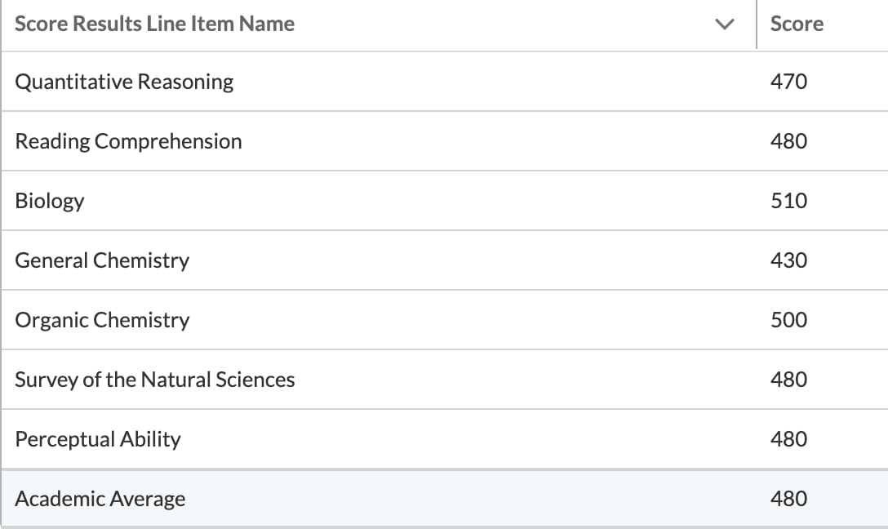Image resolution: width=888 pixels, height=529 pixels.
Task: Open the Line Item Name column dropdown chevron
Action: [723, 24]
